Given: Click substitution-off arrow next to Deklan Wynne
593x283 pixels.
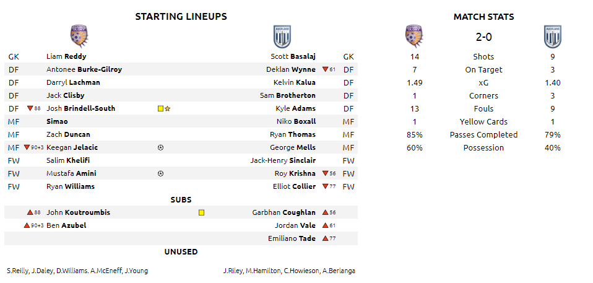Looking at the screenshot, I should (325, 69).
